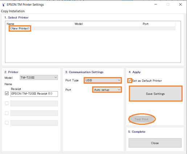Toggle Set as Default Printer checkbox

click(x=130, y=81)
